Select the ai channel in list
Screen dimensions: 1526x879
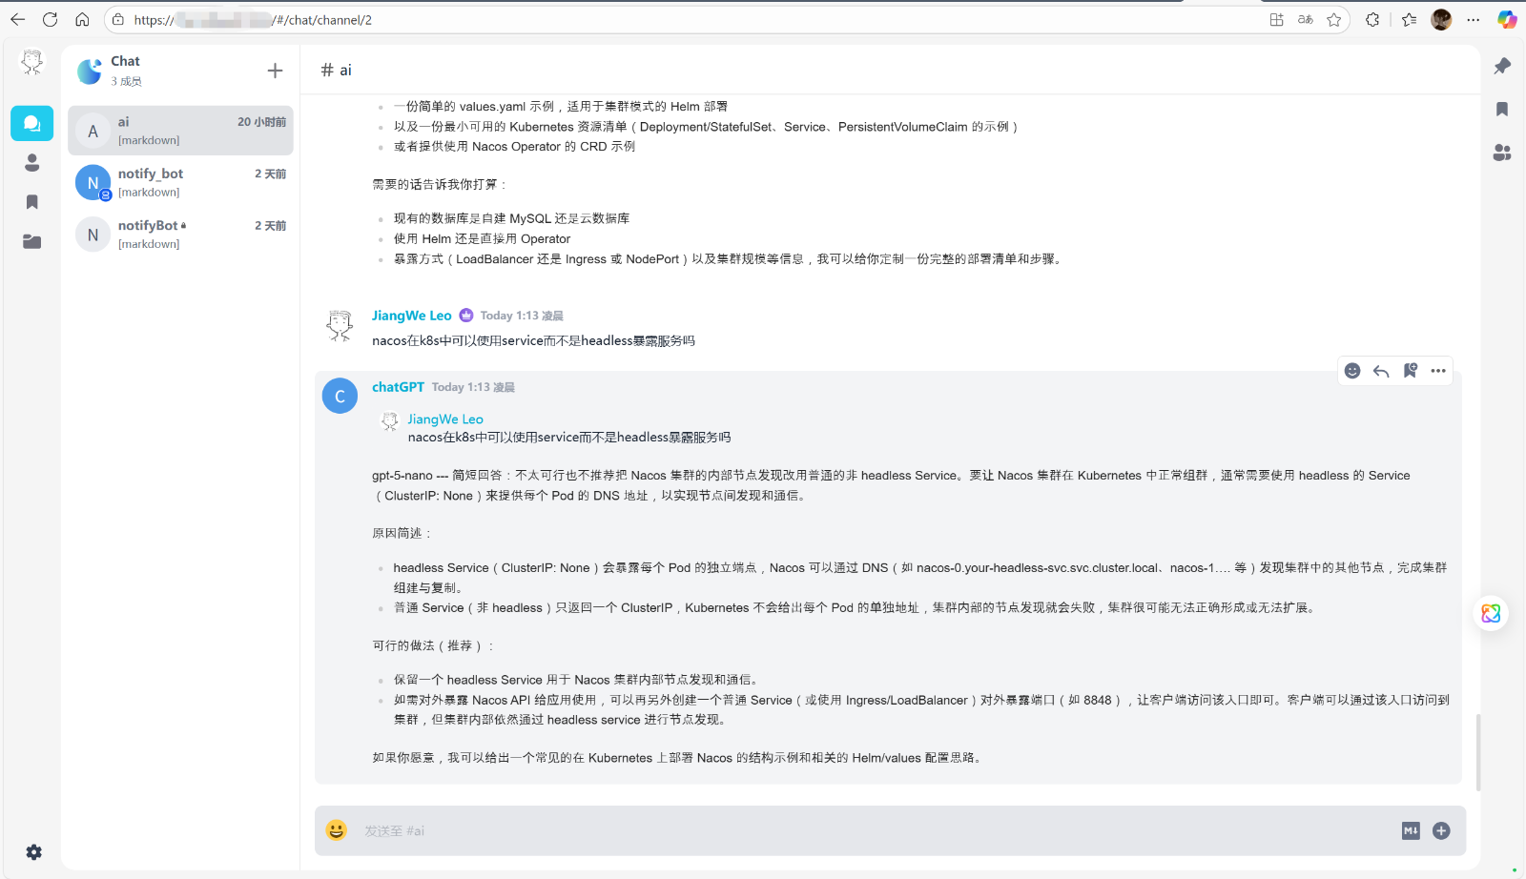pyautogui.click(x=180, y=131)
